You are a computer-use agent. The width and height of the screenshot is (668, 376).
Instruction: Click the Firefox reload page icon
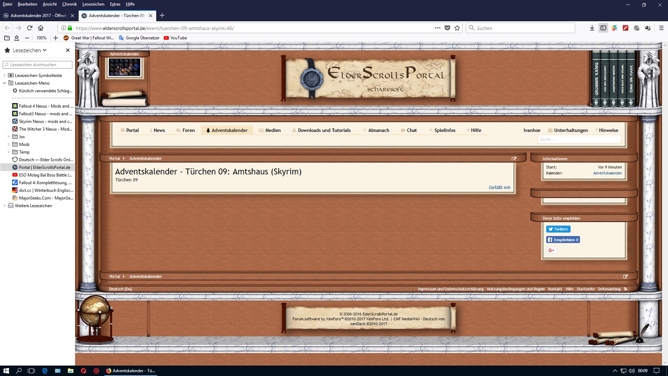pyautogui.click(x=30, y=28)
